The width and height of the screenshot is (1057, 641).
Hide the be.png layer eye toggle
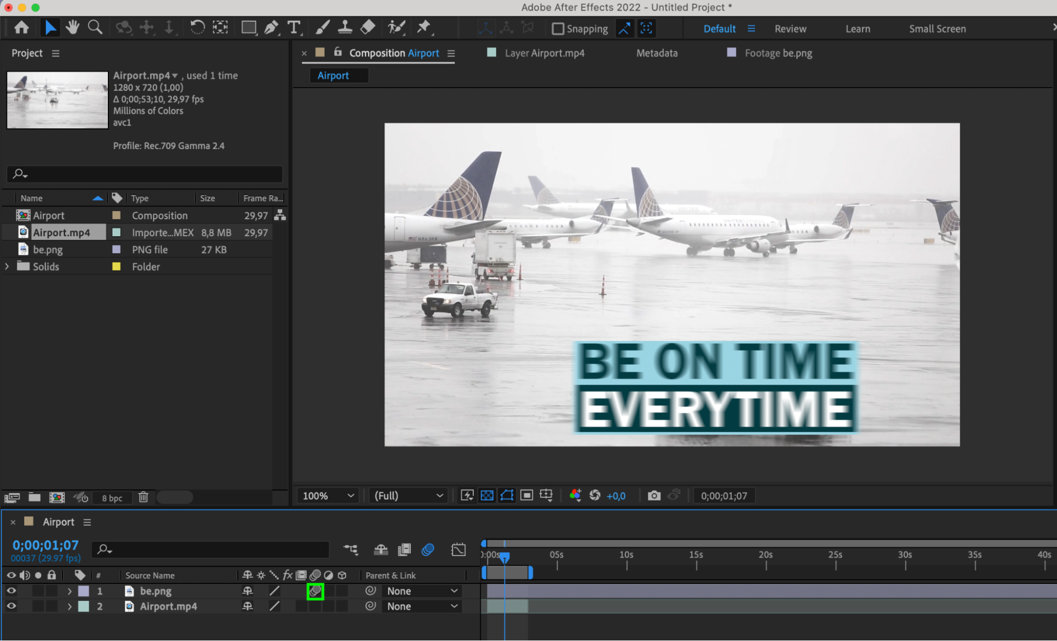pyautogui.click(x=11, y=591)
